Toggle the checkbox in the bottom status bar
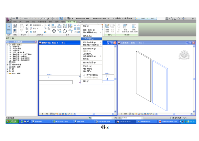The height and width of the screenshot is (141, 199). [171, 118]
